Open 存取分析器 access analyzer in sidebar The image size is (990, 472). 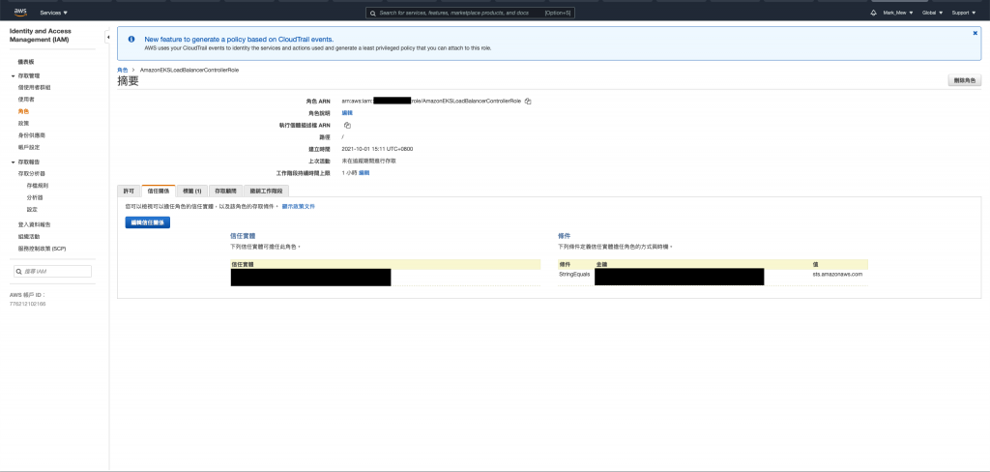(x=32, y=173)
